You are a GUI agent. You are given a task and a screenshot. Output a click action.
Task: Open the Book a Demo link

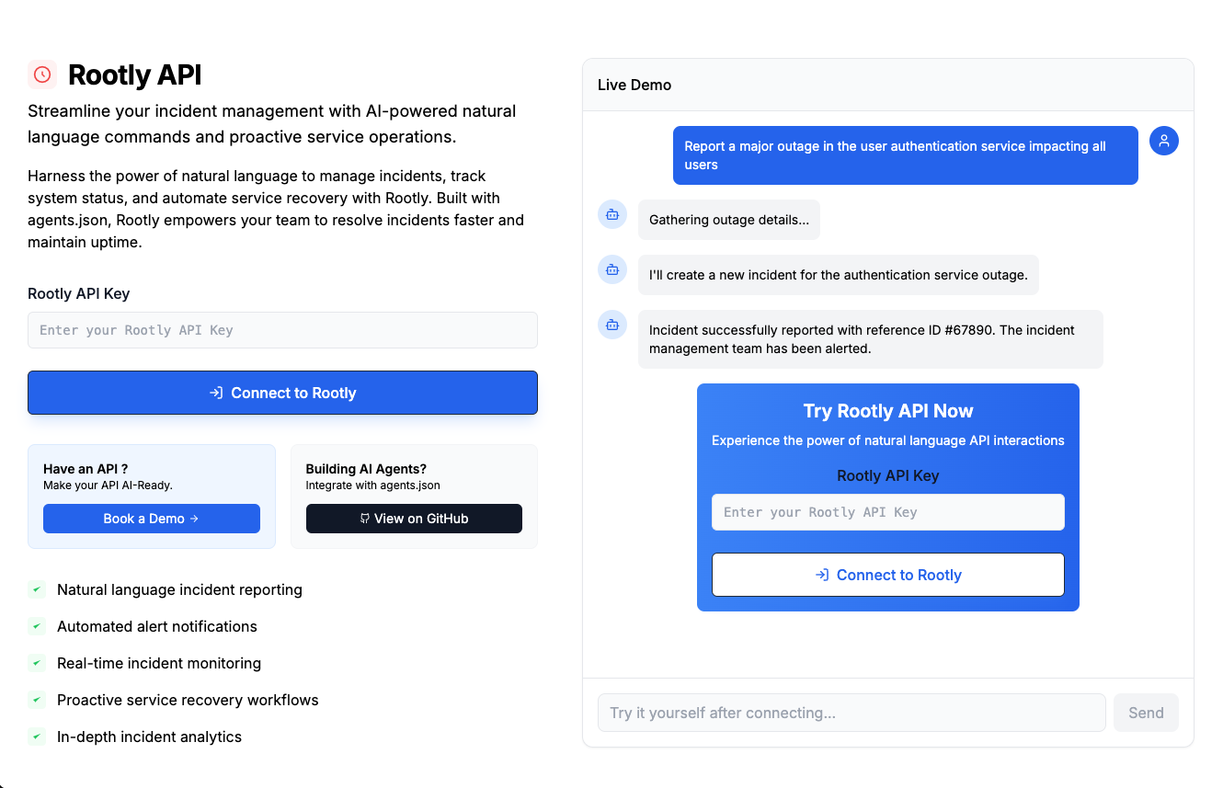pos(152,519)
